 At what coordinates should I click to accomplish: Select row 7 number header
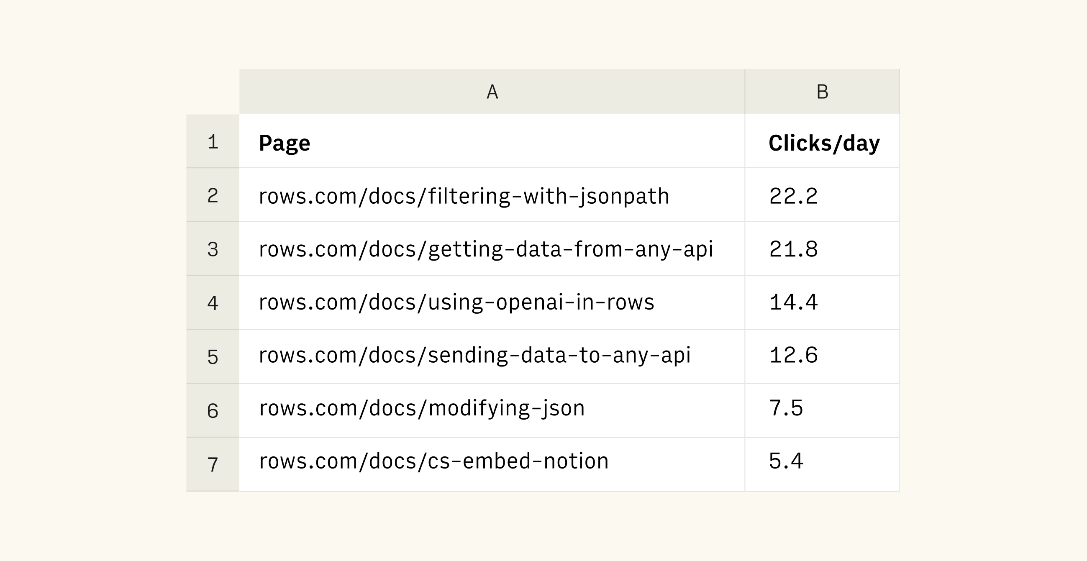(213, 464)
